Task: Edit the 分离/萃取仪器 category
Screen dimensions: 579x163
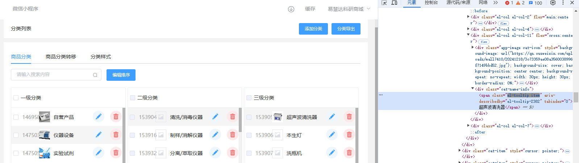Action: [215, 153]
